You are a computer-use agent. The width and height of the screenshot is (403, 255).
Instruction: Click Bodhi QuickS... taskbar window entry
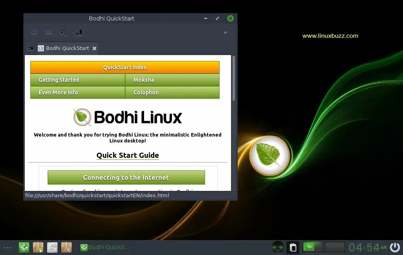pyautogui.click(x=105, y=247)
